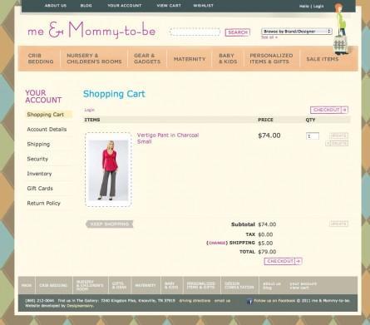Open Account Details in the sidebar
The image size is (370, 325).
tap(47, 130)
